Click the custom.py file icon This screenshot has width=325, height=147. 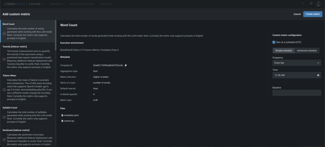[x=62, y=121]
